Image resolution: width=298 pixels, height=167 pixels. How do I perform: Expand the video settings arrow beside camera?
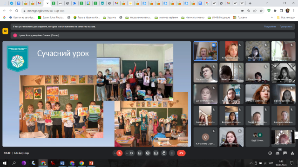coord(127,153)
